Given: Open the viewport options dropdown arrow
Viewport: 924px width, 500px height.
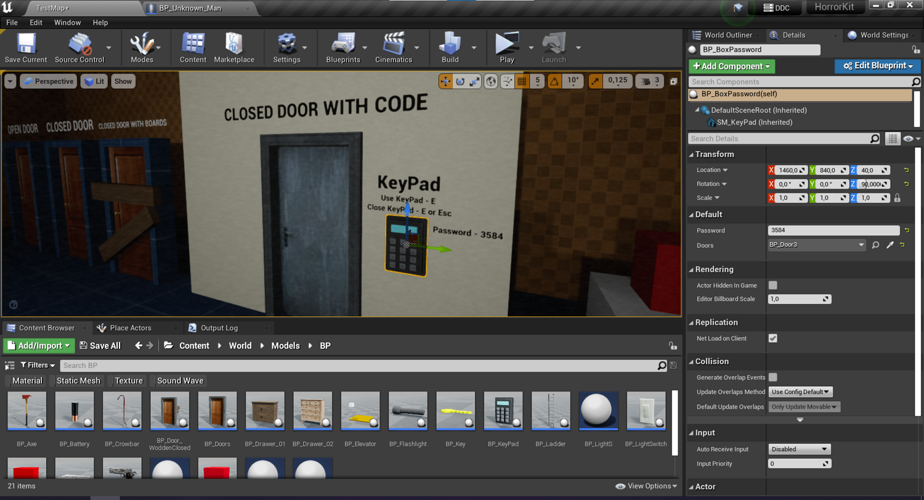Looking at the screenshot, I should tap(10, 81).
